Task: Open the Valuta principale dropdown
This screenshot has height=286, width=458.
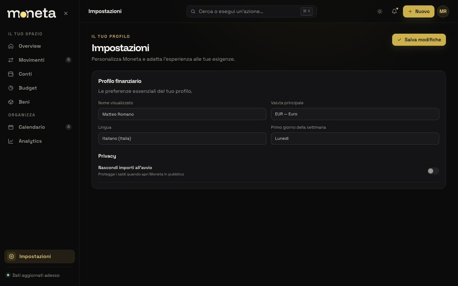Action: click(x=355, y=114)
